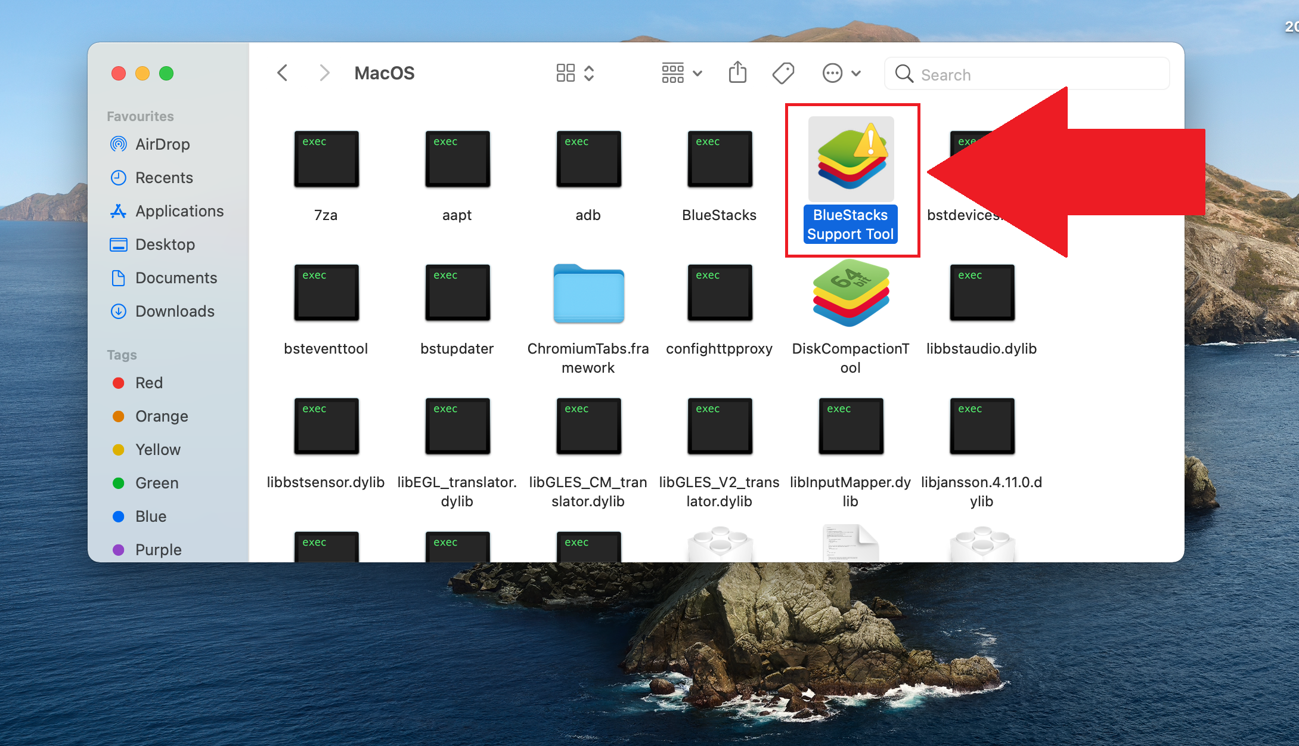
Task: Click the "confighttpproxy" file name label
Action: (x=720, y=349)
